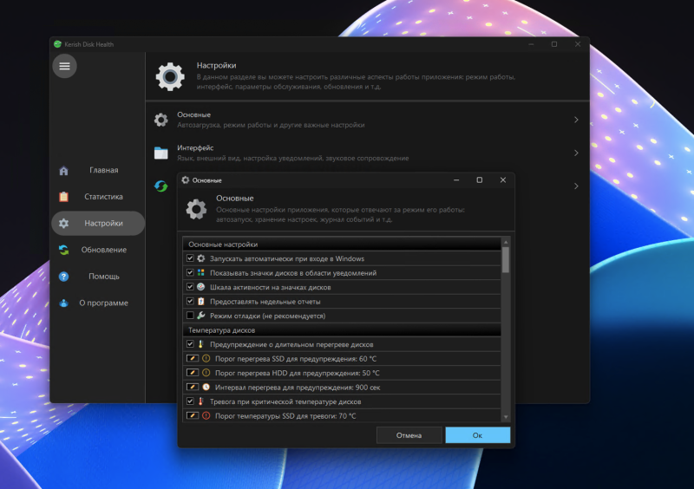Click the Основные gear icon in settings list
The width and height of the screenshot is (694, 489).
[160, 121]
